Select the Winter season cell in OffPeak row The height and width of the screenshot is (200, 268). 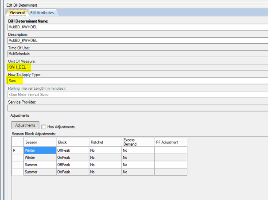[x=40, y=150]
